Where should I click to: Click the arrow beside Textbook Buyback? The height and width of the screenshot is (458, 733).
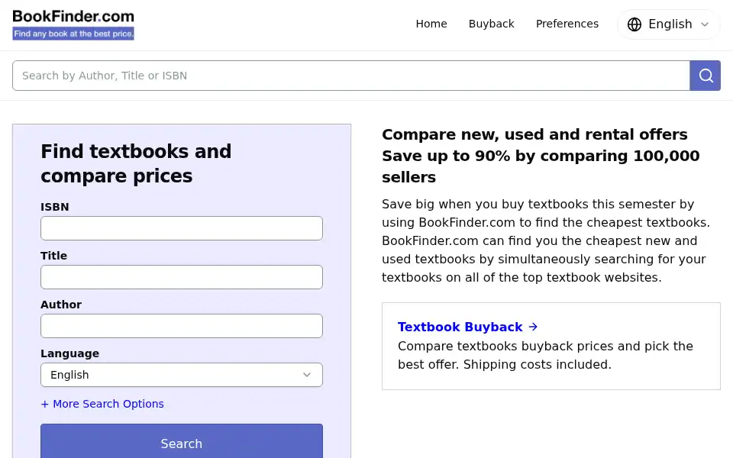[x=533, y=327]
